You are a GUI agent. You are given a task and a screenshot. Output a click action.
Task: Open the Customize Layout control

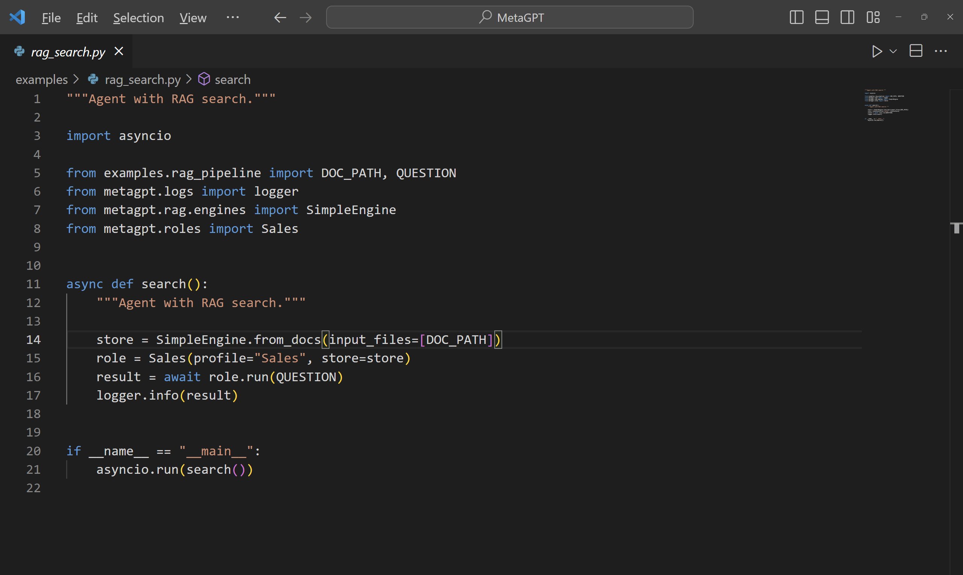pyautogui.click(x=873, y=17)
